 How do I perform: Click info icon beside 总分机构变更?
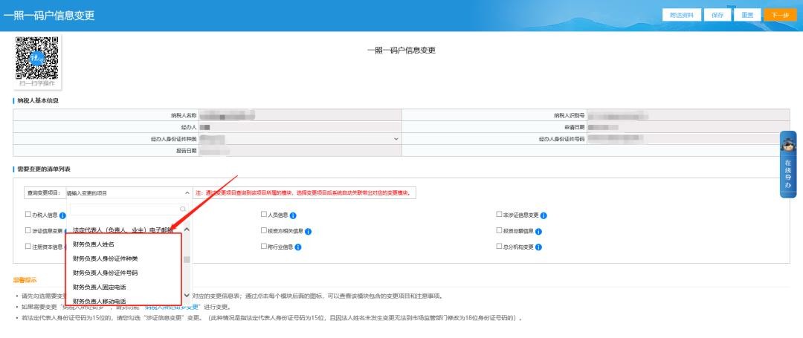coord(540,247)
